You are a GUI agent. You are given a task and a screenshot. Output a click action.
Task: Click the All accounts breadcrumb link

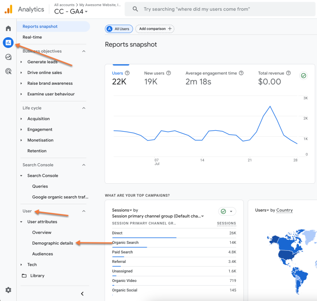coord(64,5)
